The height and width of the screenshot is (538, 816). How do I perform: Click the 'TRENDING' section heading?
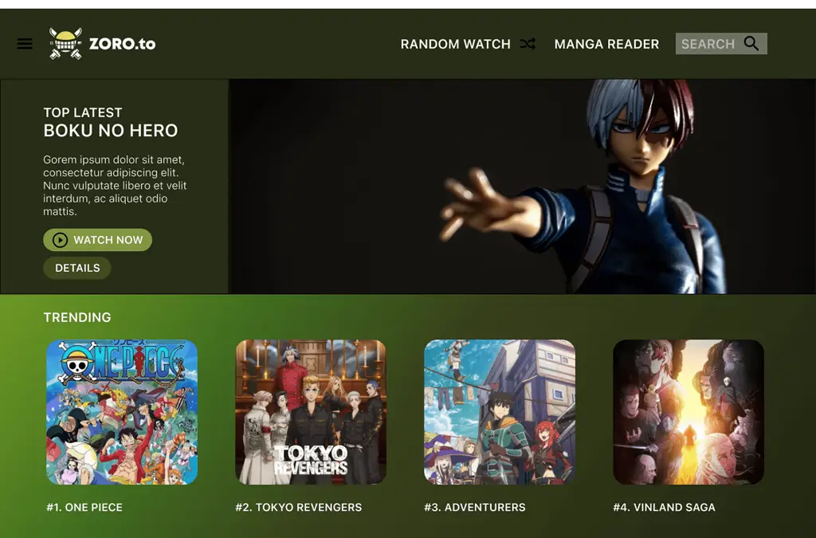[x=77, y=317]
